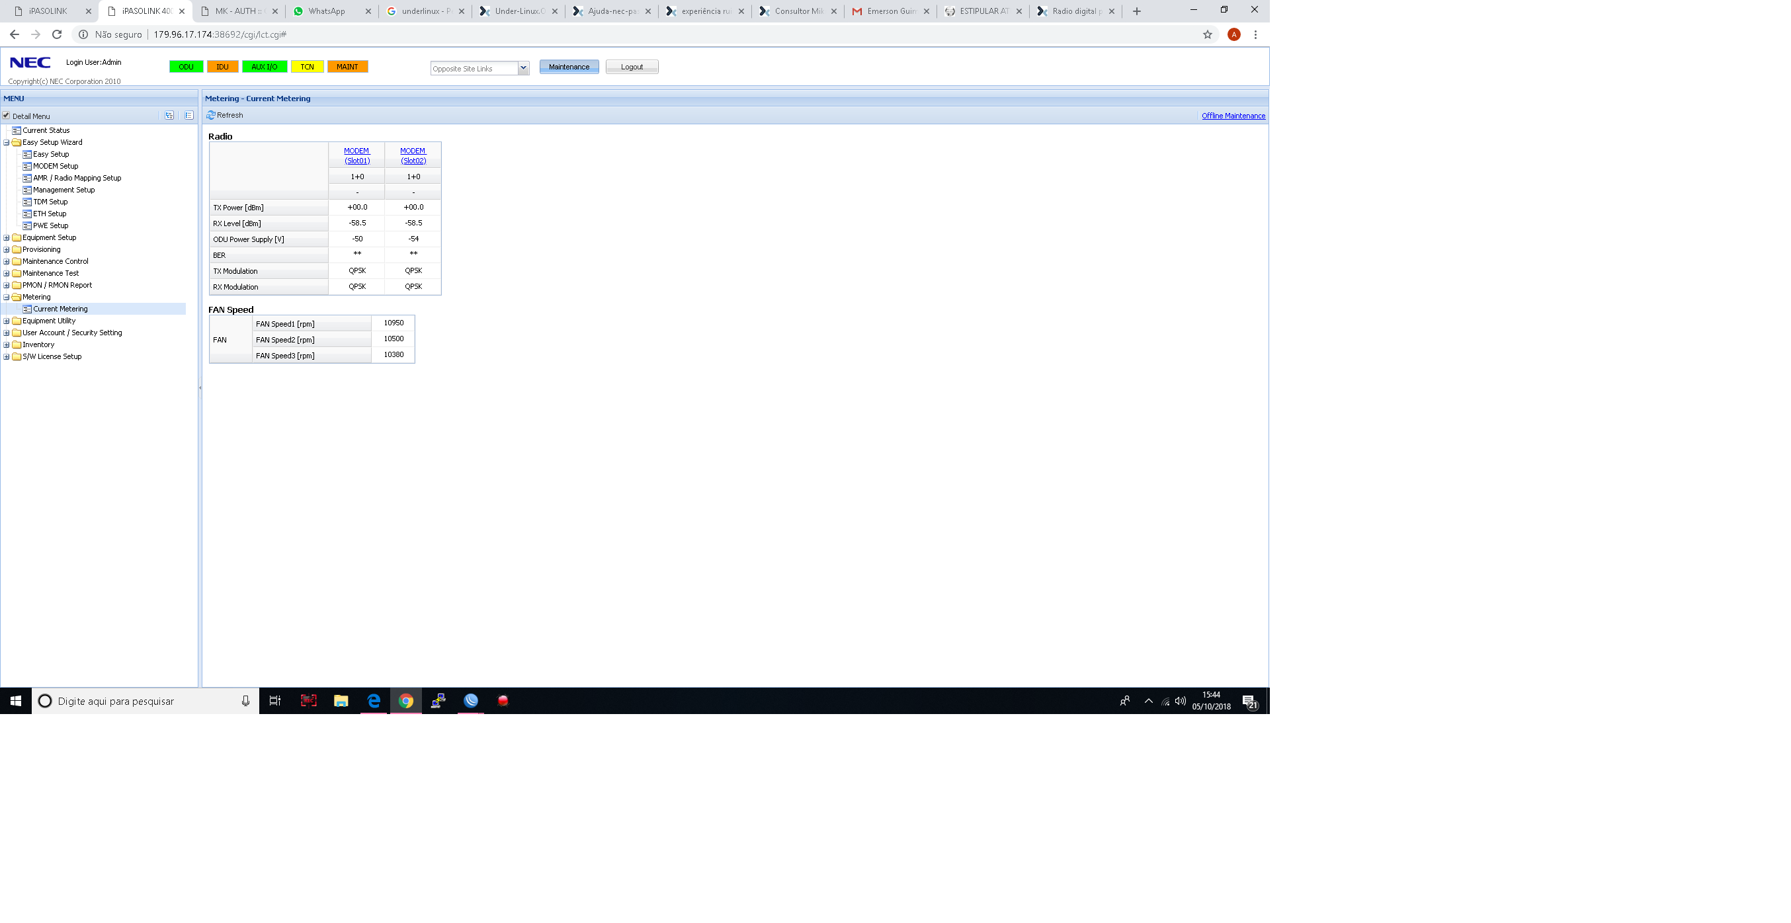The width and height of the screenshot is (1791, 923).
Task: Reload the browser page
Action: click(57, 35)
